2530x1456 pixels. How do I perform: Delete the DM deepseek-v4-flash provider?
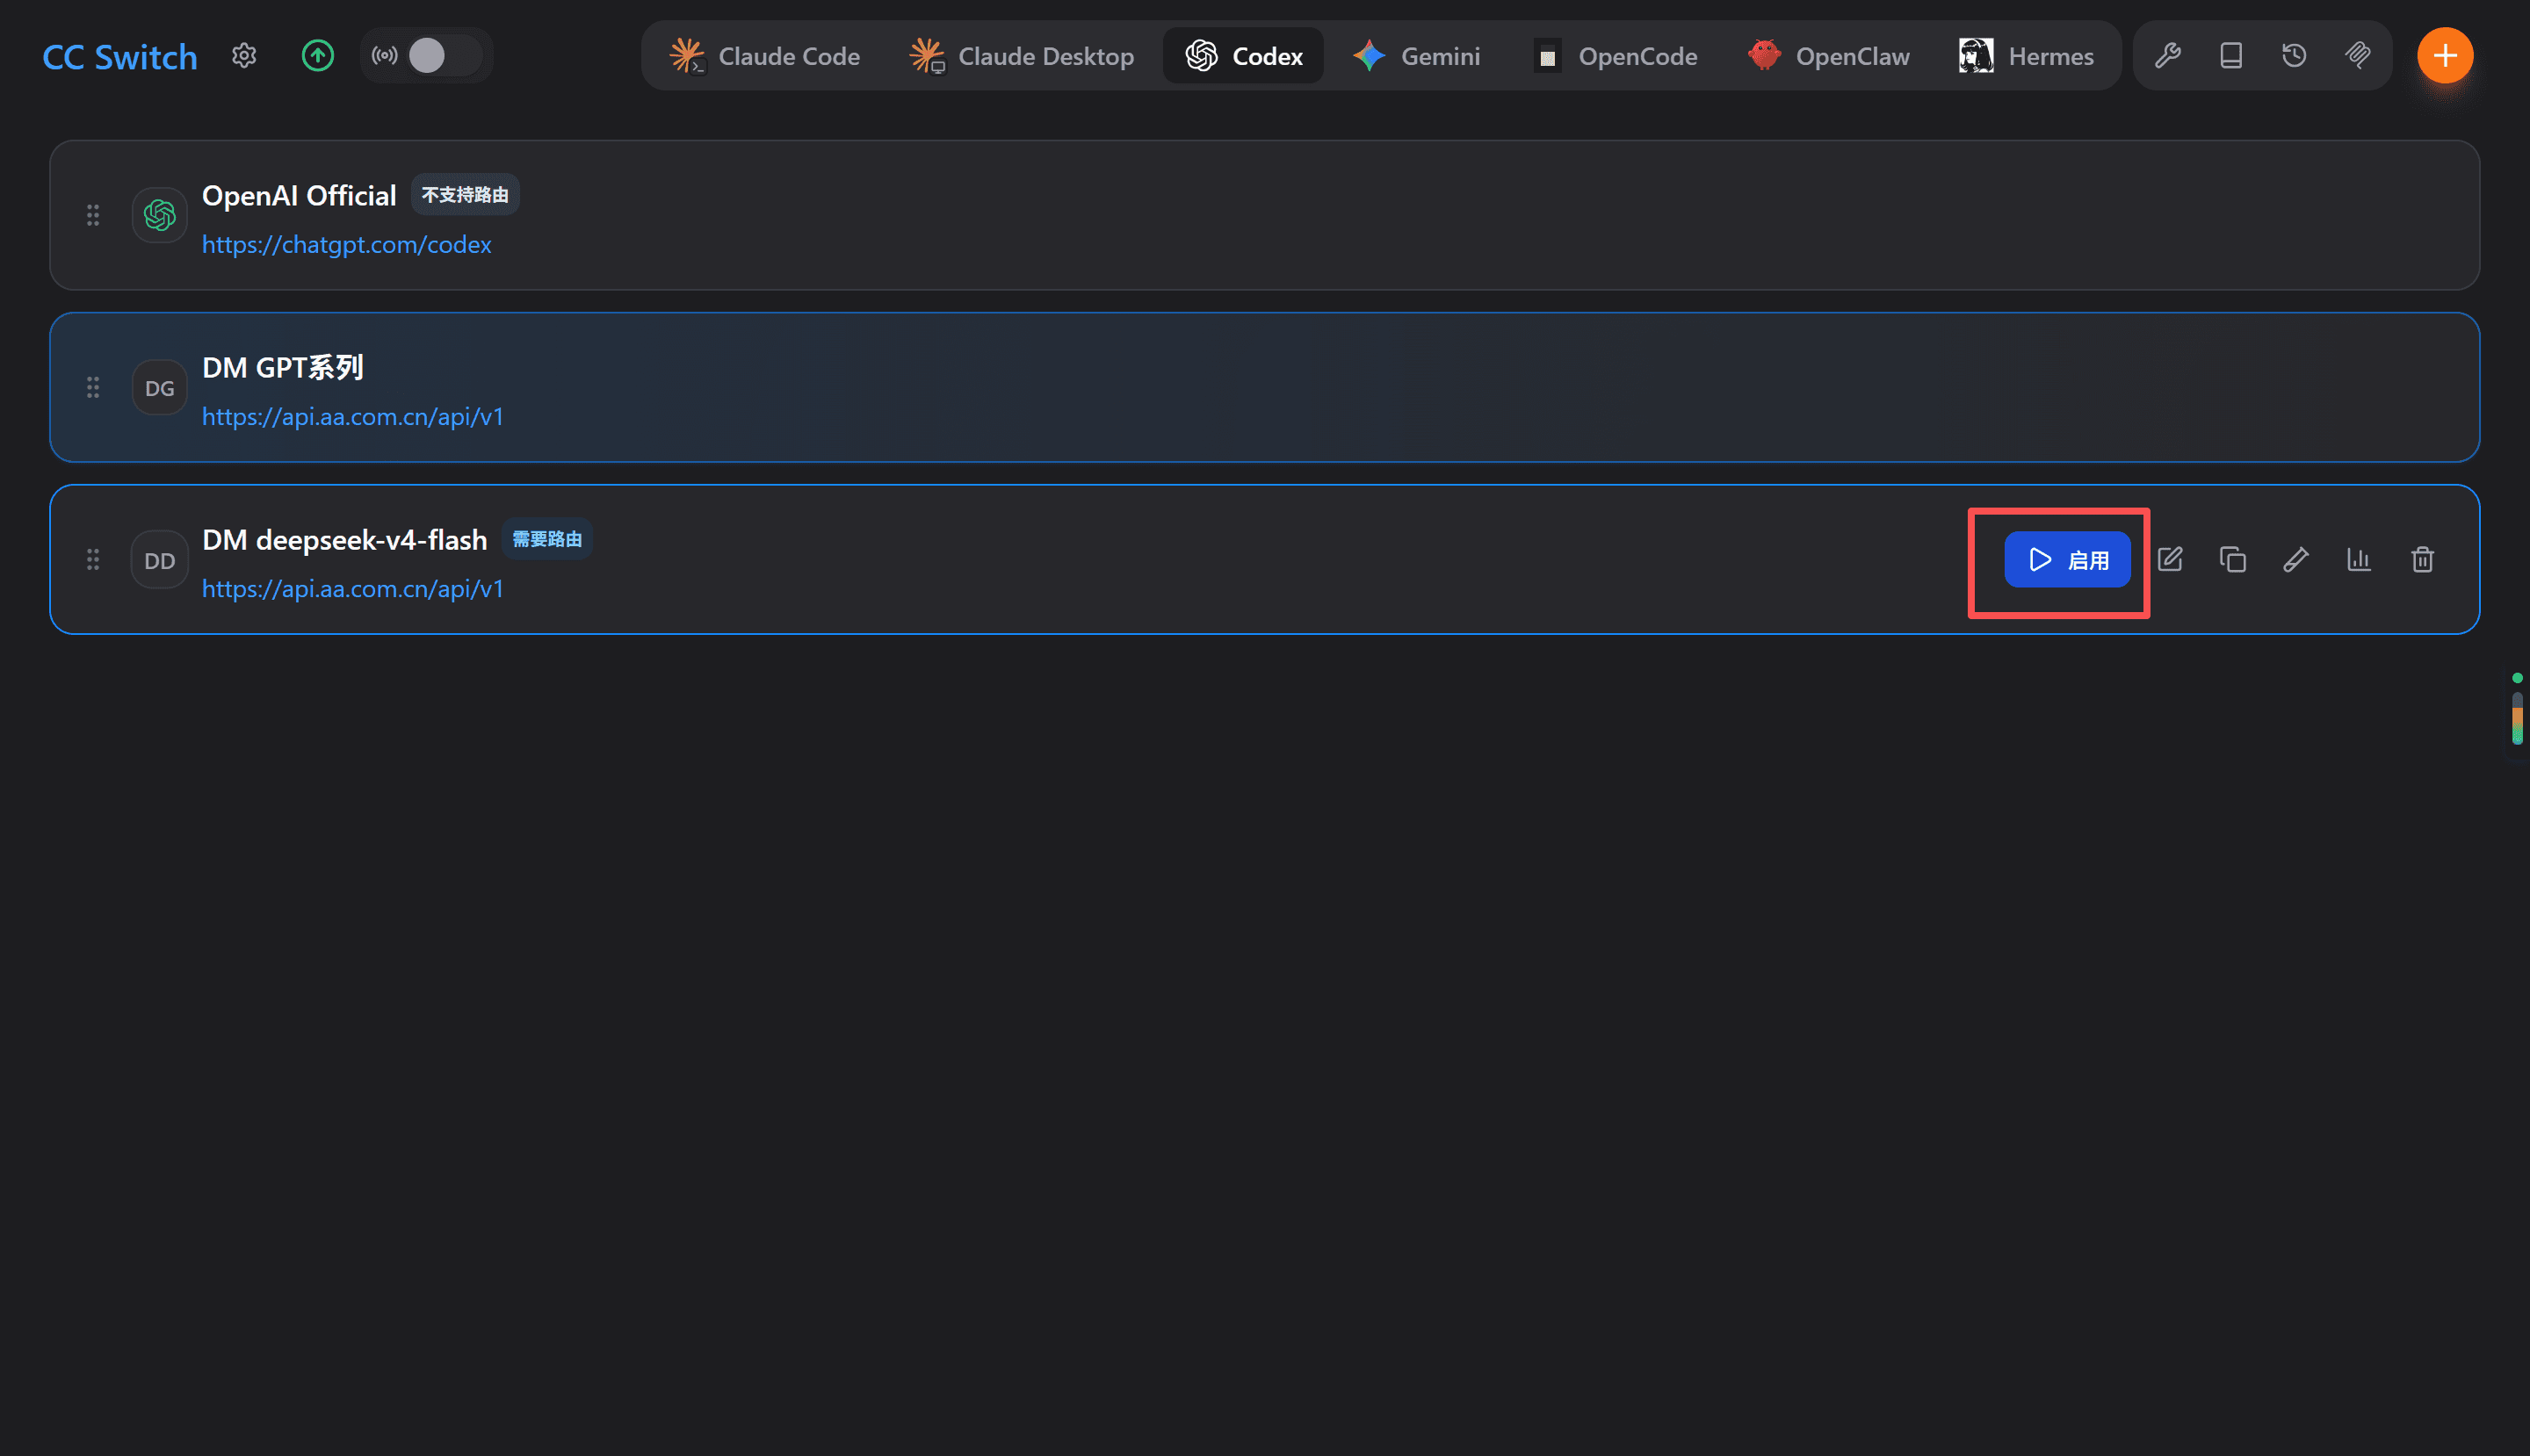click(2422, 560)
